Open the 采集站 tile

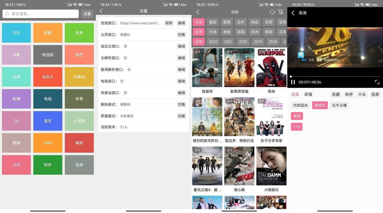pos(79,77)
